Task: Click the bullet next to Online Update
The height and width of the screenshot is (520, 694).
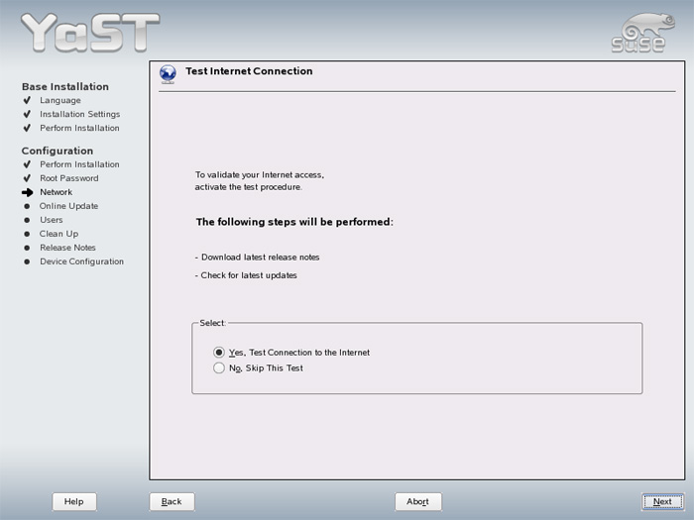Action: (x=27, y=206)
